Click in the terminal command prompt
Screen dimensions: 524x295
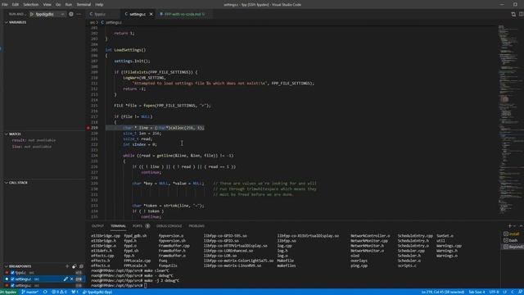(x=146, y=286)
